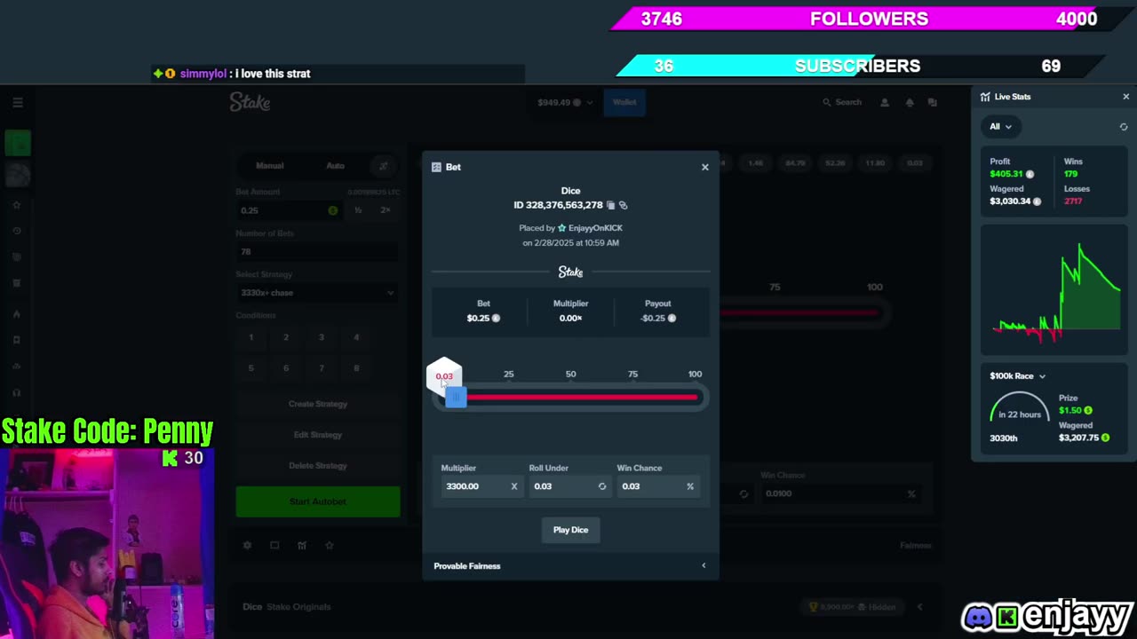Screen dimensions: 1137x639
Task: Switch to the Manual betting tab
Action: click(270, 166)
